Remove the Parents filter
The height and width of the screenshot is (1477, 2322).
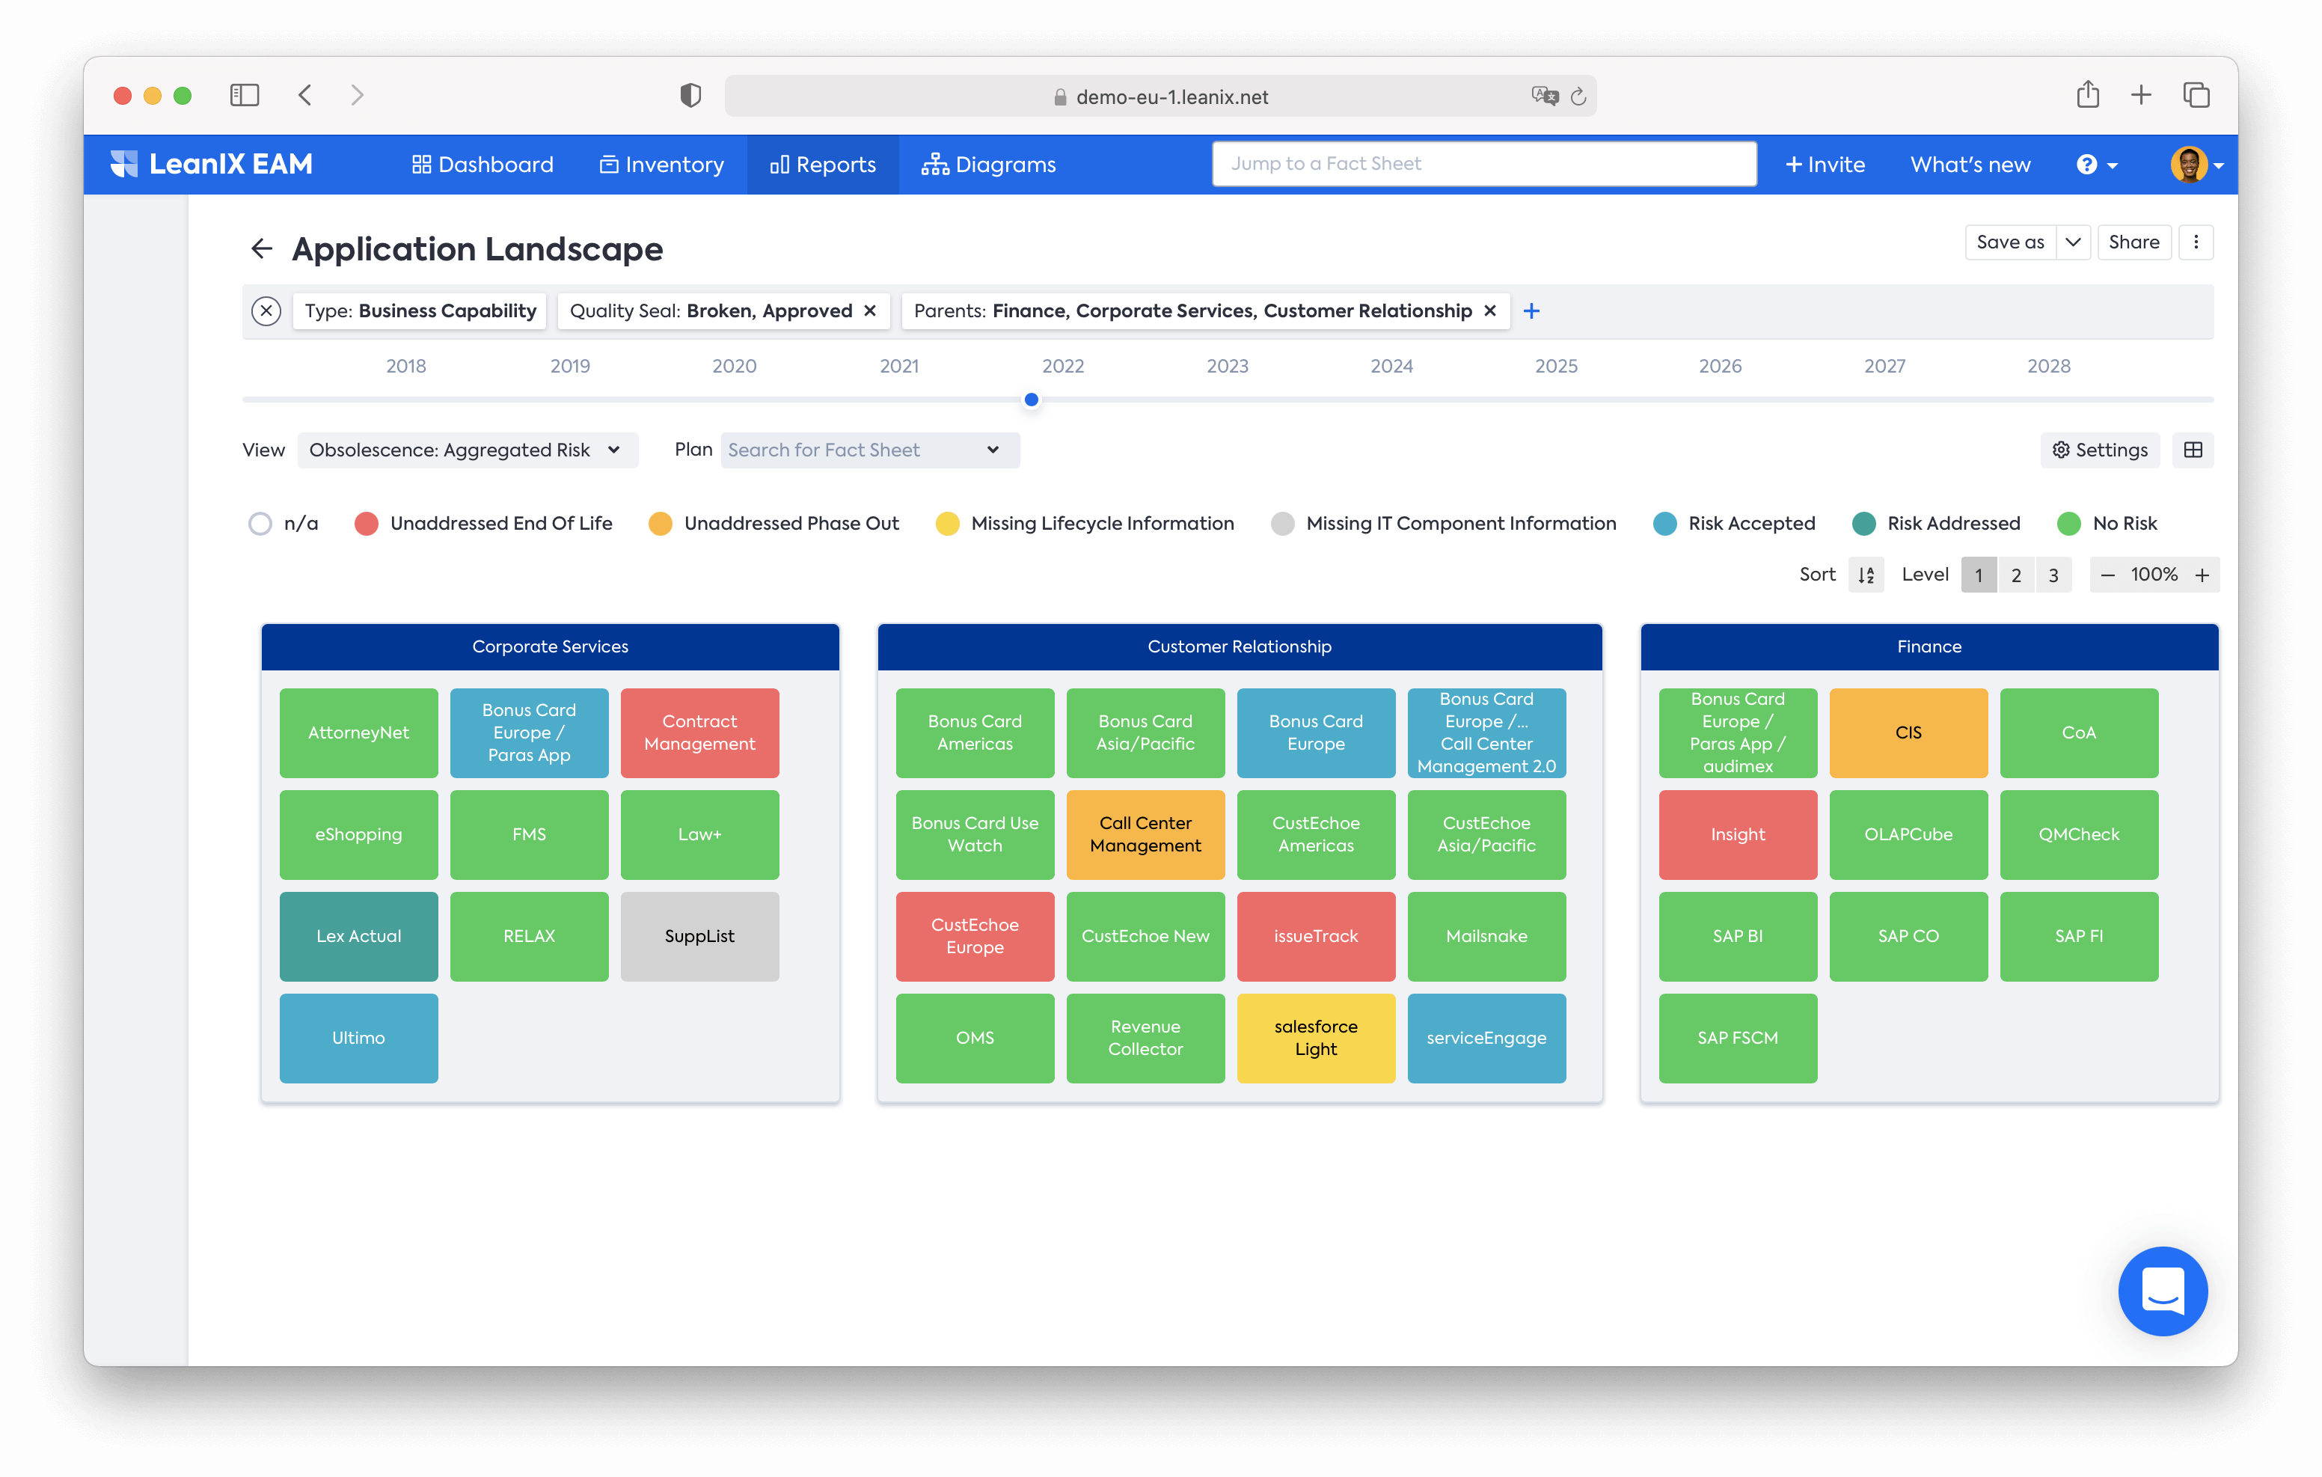coord(1490,311)
